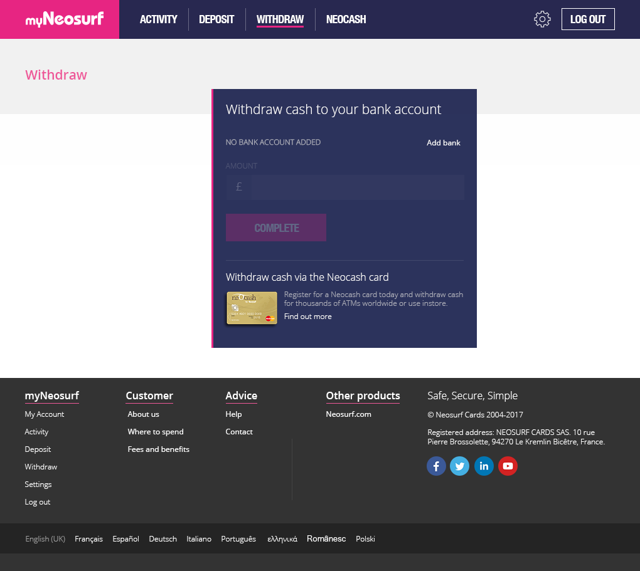Viewport: 640px width, 571px height.
Task: Click the gold Neocash card image
Action: pyautogui.click(x=252, y=308)
